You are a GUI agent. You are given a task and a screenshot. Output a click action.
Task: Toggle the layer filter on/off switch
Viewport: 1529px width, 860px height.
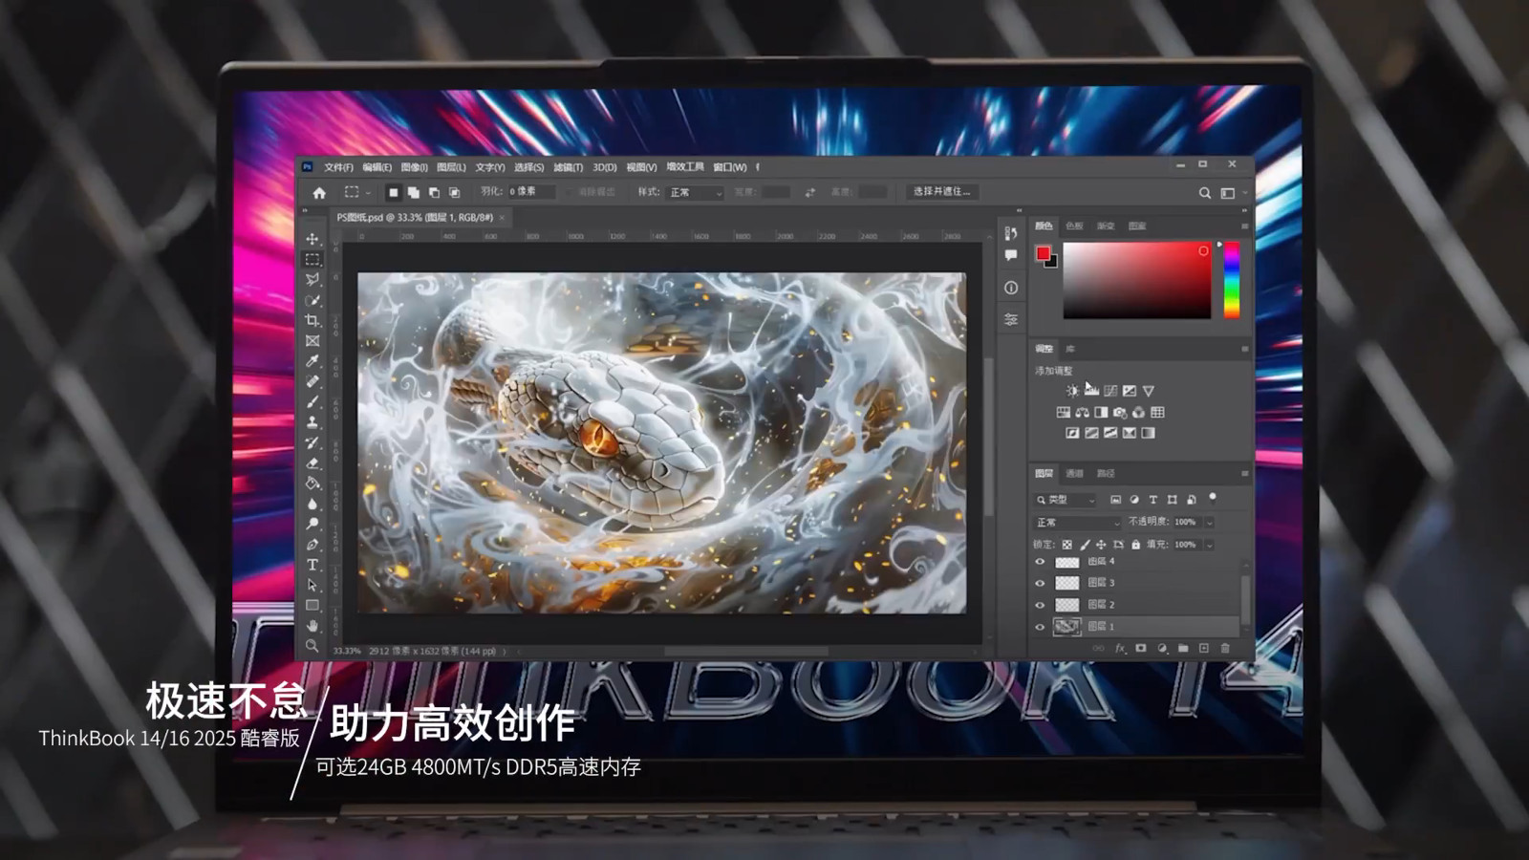[x=1213, y=498]
